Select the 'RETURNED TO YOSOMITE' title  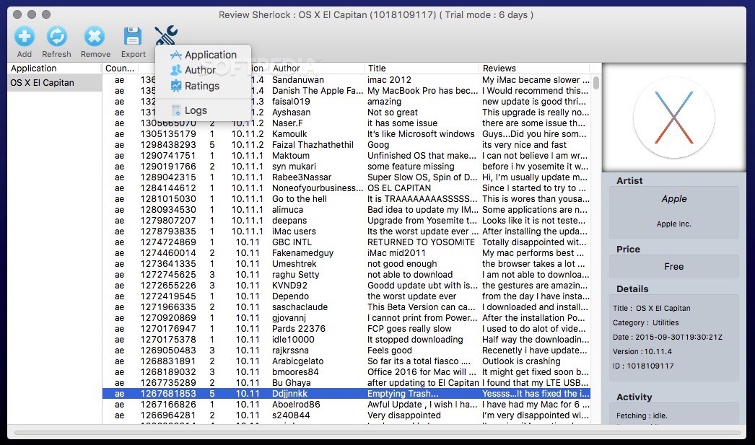(x=421, y=242)
